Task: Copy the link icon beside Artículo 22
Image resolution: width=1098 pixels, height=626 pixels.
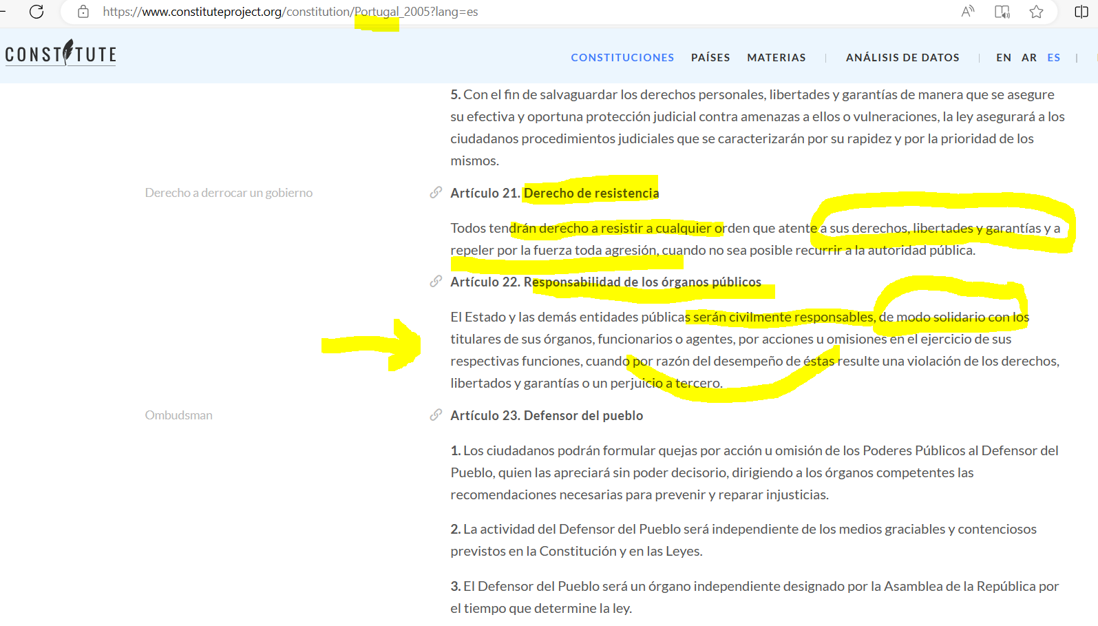Action: tap(436, 281)
